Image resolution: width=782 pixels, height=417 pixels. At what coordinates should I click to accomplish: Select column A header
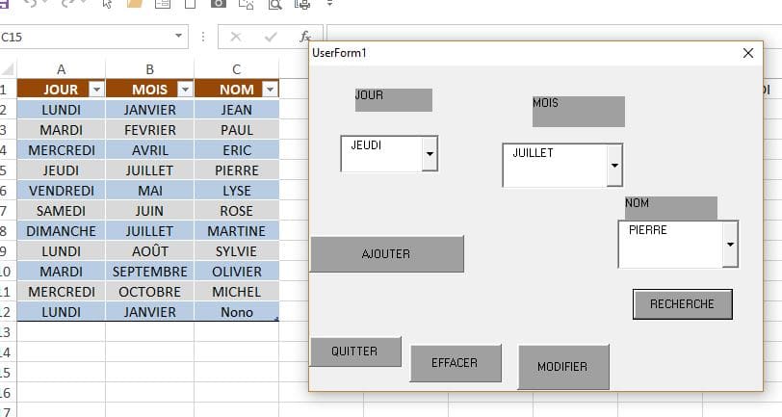tap(61, 69)
